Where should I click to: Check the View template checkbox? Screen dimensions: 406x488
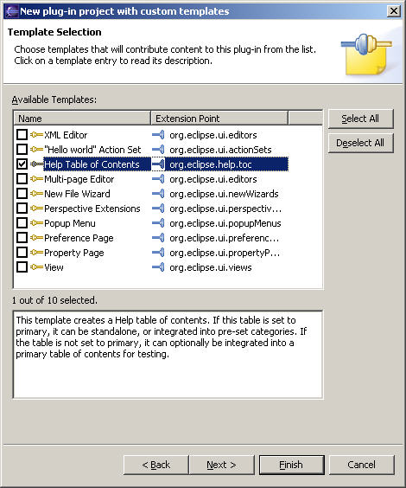click(22, 267)
